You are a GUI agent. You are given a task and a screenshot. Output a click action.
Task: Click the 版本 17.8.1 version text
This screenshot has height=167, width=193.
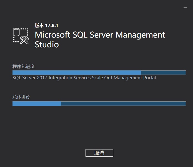(x=46, y=25)
